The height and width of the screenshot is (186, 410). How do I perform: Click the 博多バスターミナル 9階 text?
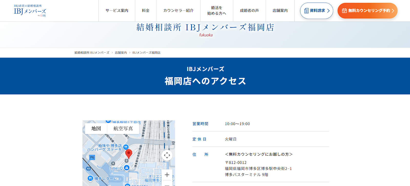[247, 175]
